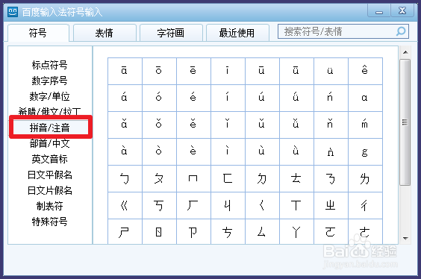Click the magnifier search icon
421x279 pixels.
coord(401,31)
